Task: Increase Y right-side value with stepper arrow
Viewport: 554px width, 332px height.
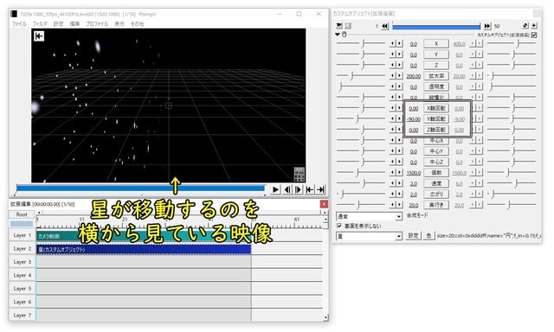Action: click(479, 54)
